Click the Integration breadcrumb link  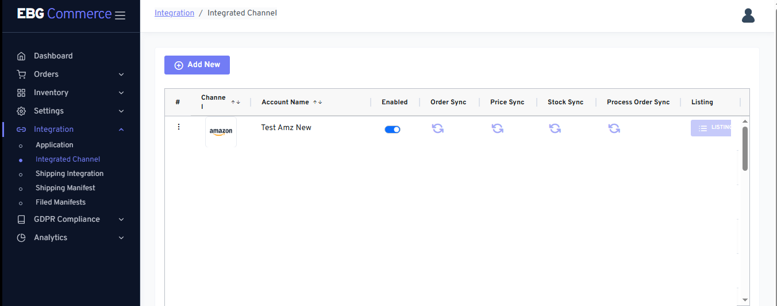point(174,13)
